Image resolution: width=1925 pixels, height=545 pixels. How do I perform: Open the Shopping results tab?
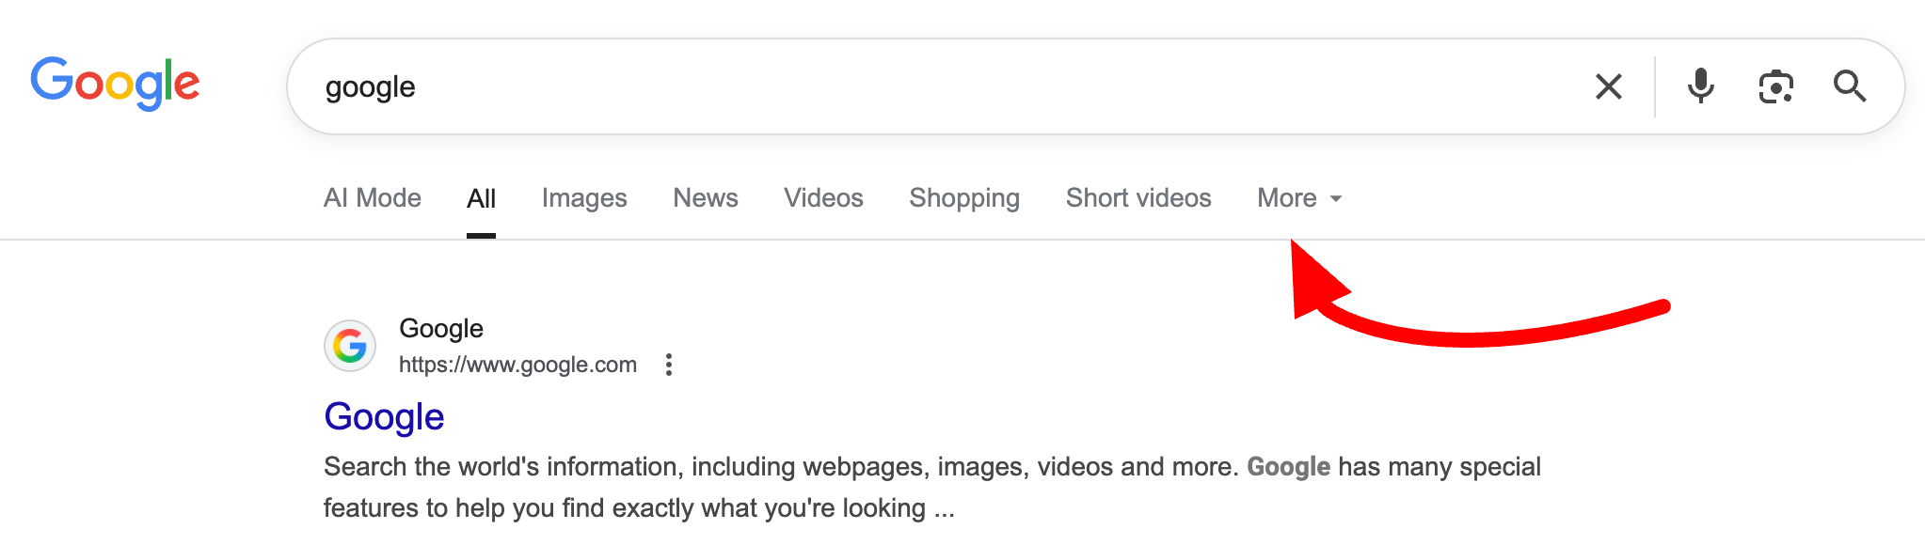point(963,198)
